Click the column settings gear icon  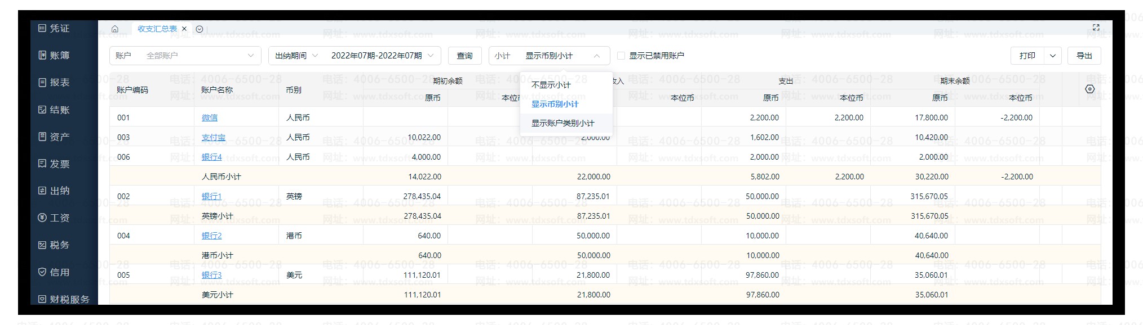[1089, 89]
